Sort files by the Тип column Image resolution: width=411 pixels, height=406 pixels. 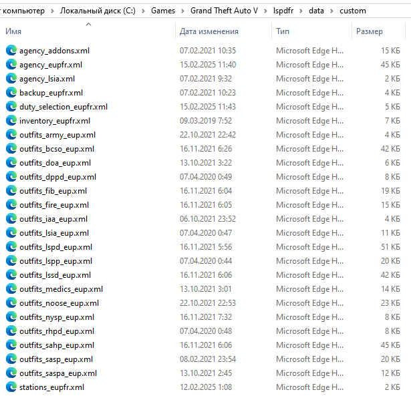(x=283, y=31)
